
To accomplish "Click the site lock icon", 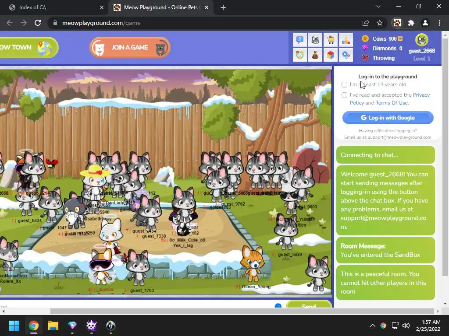I will [55, 23].
